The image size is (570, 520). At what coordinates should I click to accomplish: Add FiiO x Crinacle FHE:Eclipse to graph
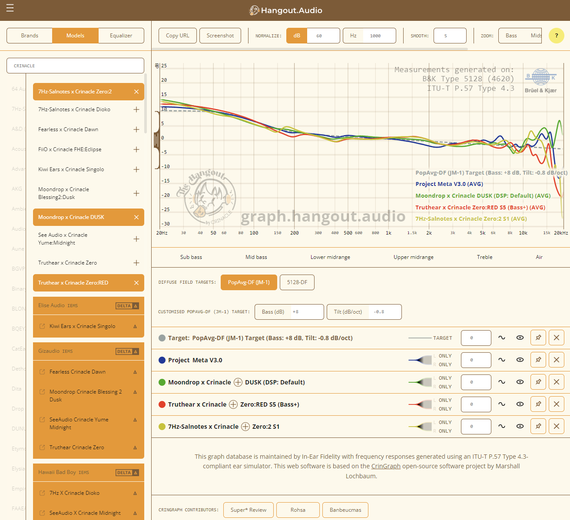(136, 149)
